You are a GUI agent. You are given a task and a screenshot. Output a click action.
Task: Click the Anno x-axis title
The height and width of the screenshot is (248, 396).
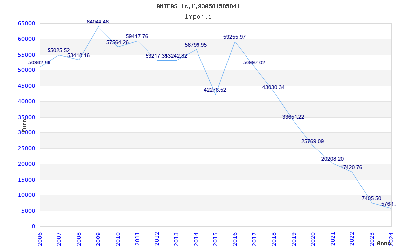coord(384,243)
